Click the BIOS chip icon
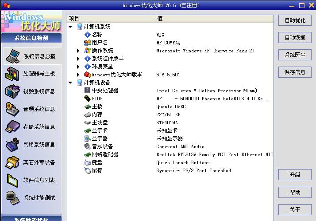Screen dimensions: 316x221 (88, 99)
